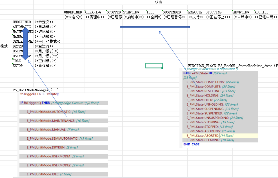Select the (*已经中断*) cell
This screenshot has width=278, height=178.
click(266, 17)
